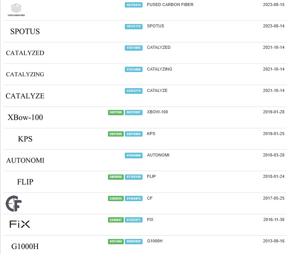
Task: Click blue serial badge 98131772
Action: pos(133,27)
